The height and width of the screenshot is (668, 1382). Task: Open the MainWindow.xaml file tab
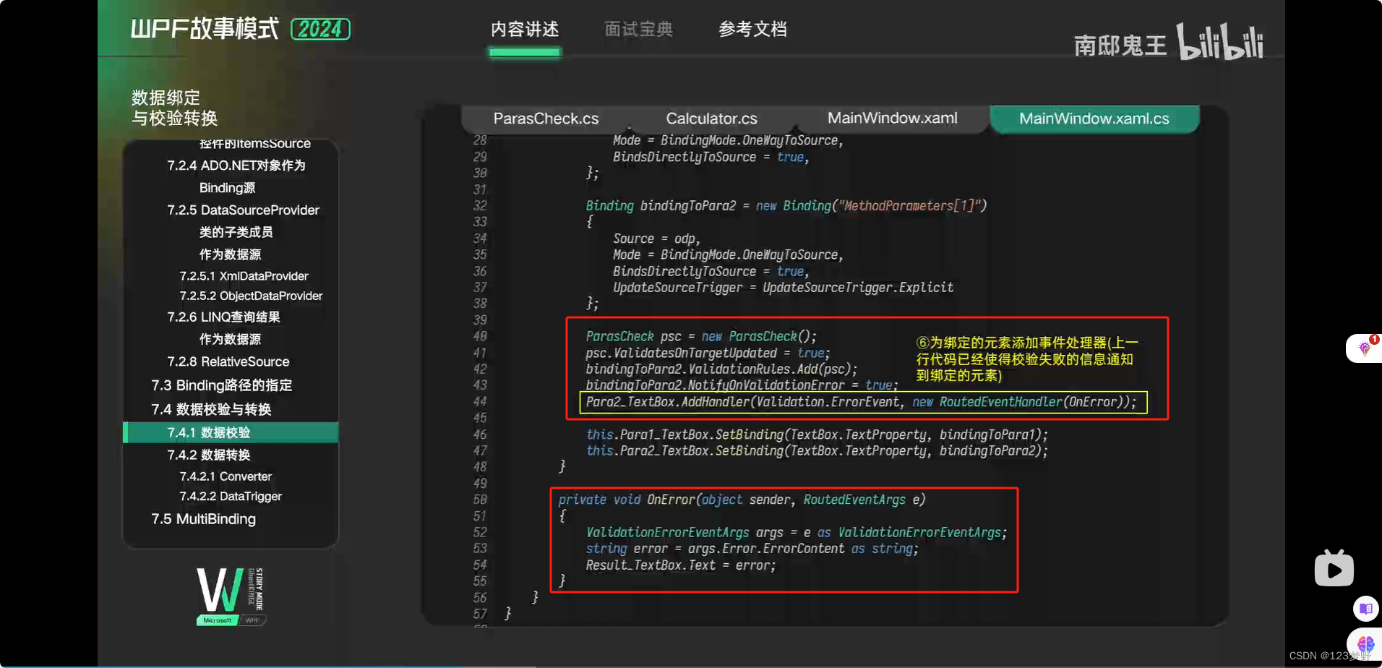pyautogui.click(x=892, y=118)
